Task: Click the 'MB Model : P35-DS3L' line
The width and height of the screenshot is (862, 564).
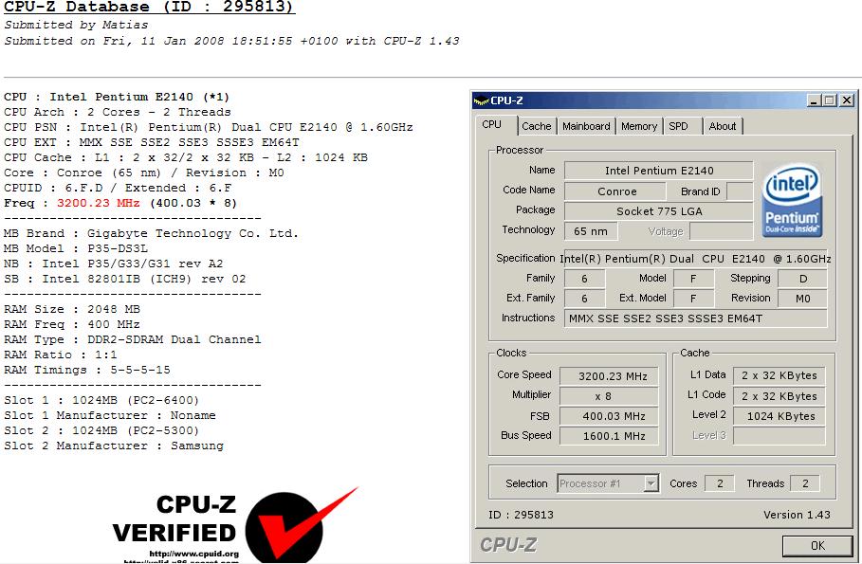Action: (x=75, y=248)
